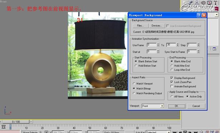The image size is (220, 133).
Task: Click the Use Frame spinner arrows
Action: pos(158,45)
